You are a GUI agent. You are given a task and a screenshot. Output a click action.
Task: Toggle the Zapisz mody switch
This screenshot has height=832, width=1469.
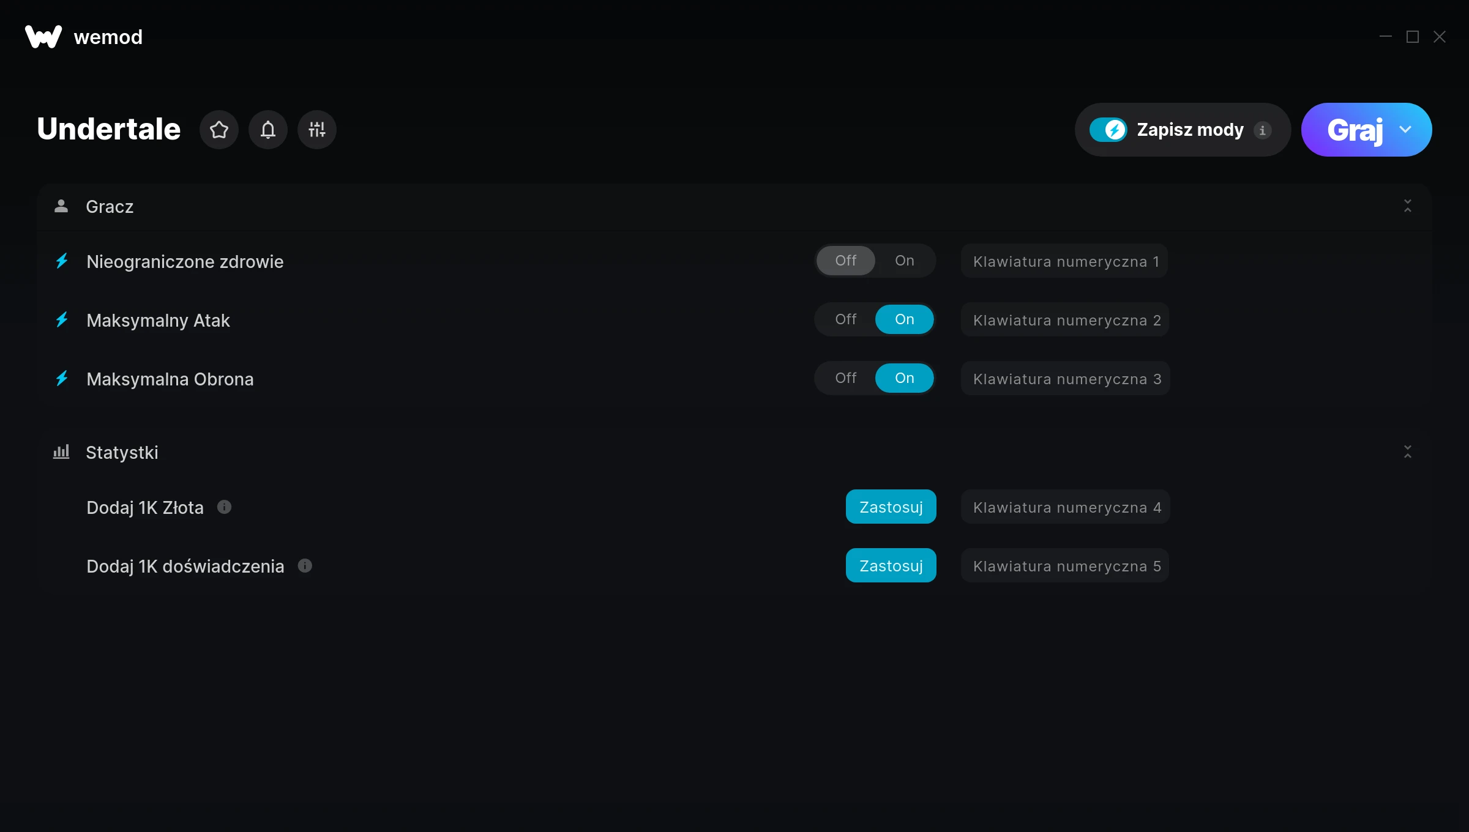click(1108, 130)
